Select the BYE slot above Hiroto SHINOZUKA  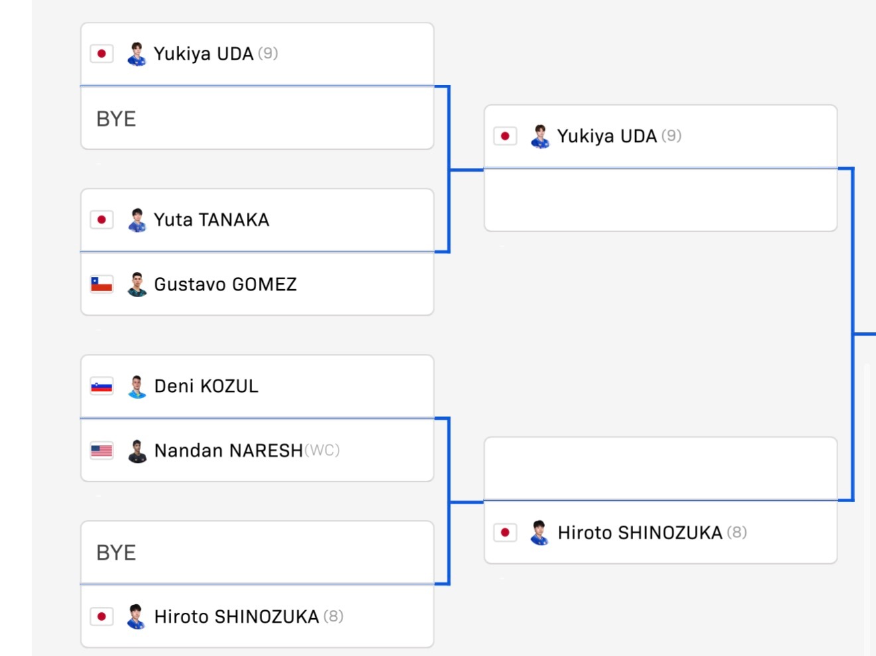click(x=257, y=552)
